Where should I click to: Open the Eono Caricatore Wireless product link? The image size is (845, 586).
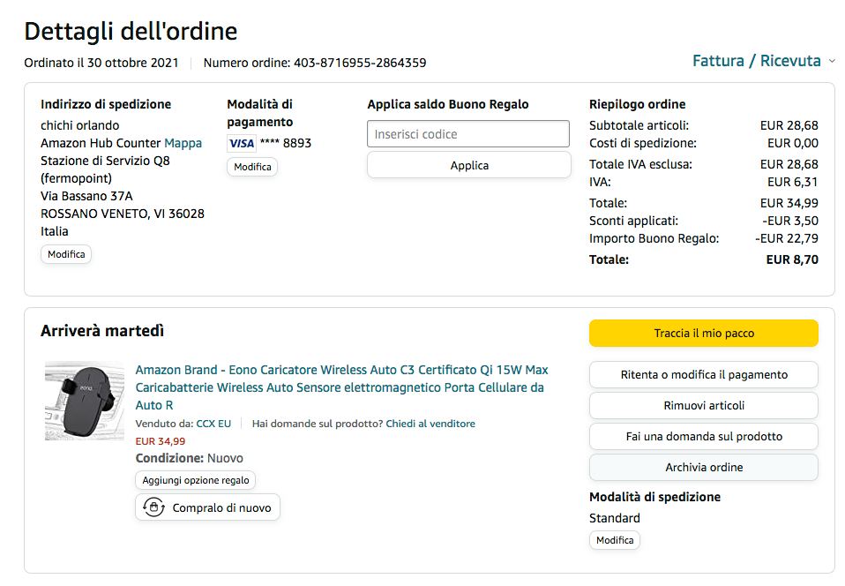coord(341,387)
